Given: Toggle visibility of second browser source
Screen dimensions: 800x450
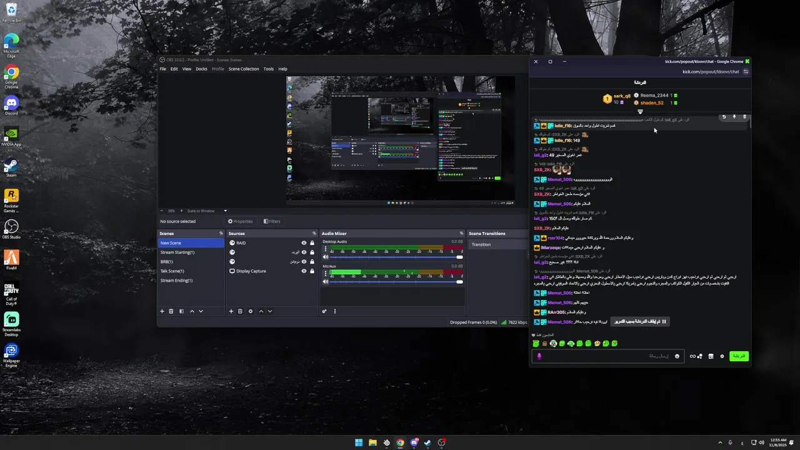Looking at the screenshot, I should pos(304,252).
